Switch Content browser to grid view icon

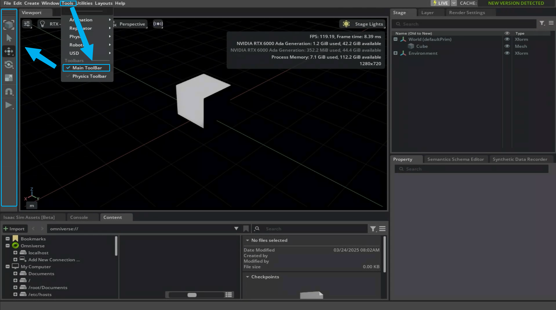[229, 295]
